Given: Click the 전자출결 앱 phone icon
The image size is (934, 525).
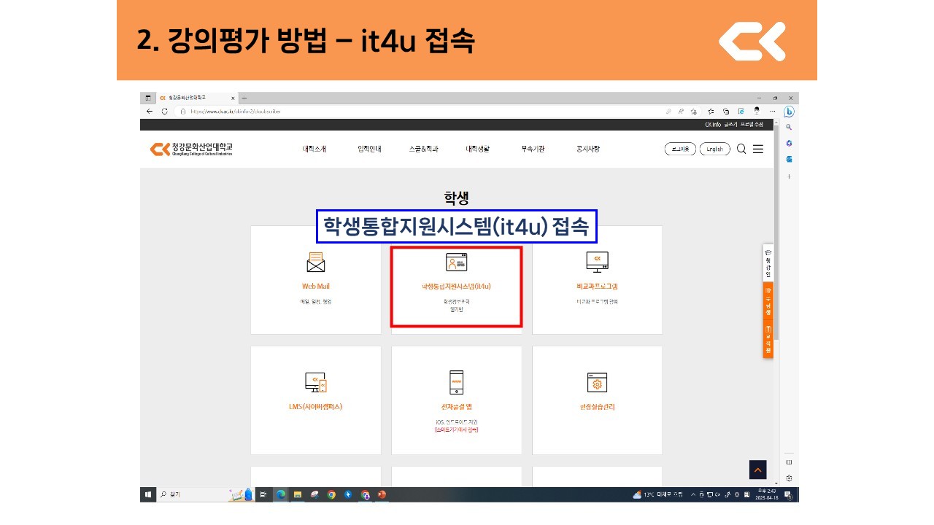Looking at the screenshot, I should (456, 382).
